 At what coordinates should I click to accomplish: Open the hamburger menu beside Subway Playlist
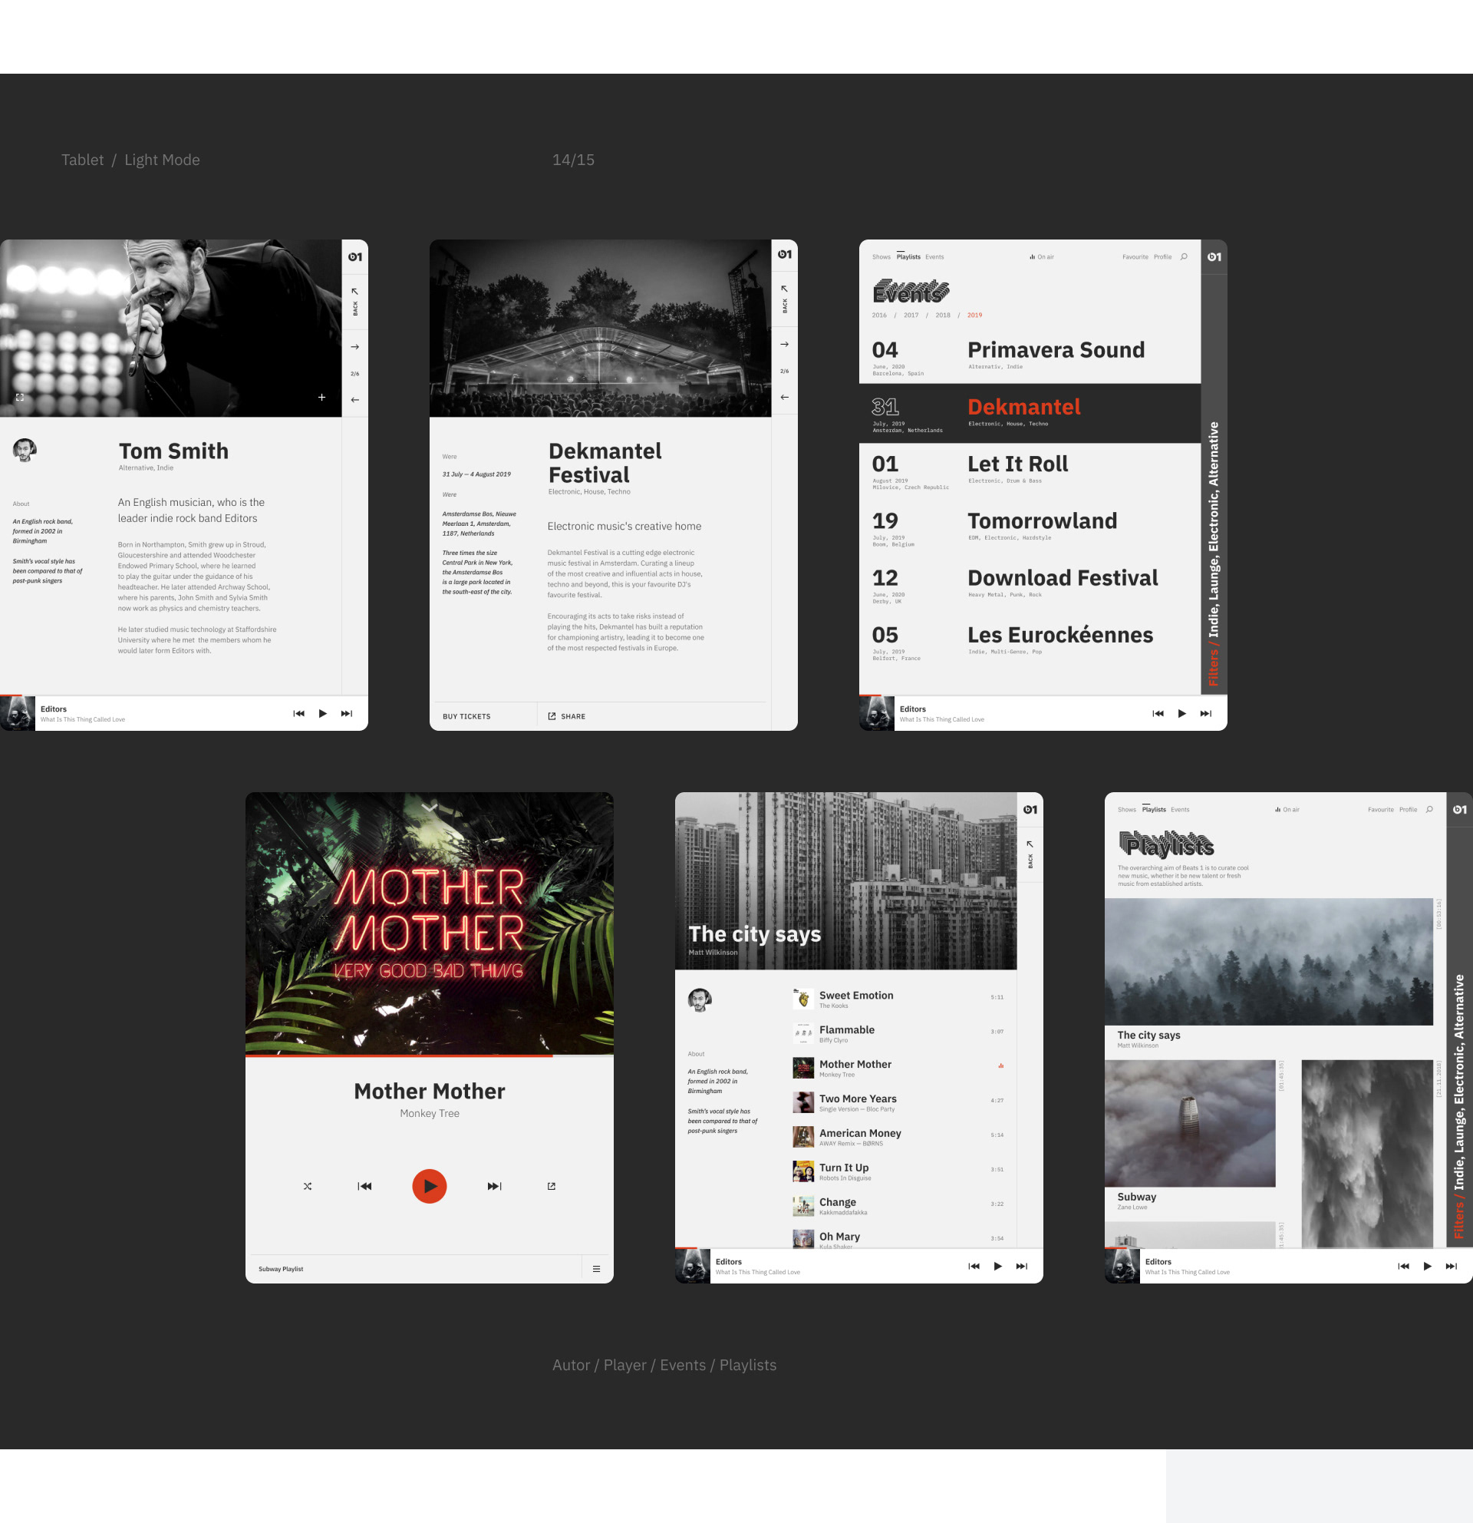click(596, 1269)
